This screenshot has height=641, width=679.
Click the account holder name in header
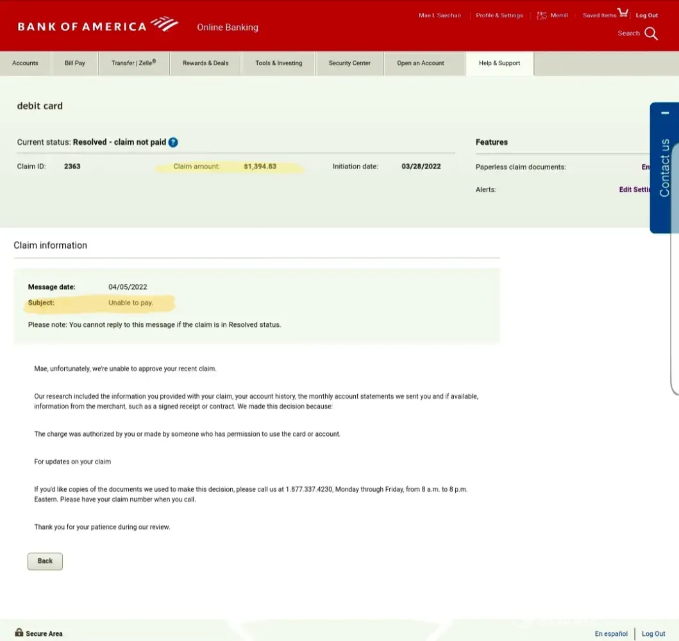click(x=440, y=15)
